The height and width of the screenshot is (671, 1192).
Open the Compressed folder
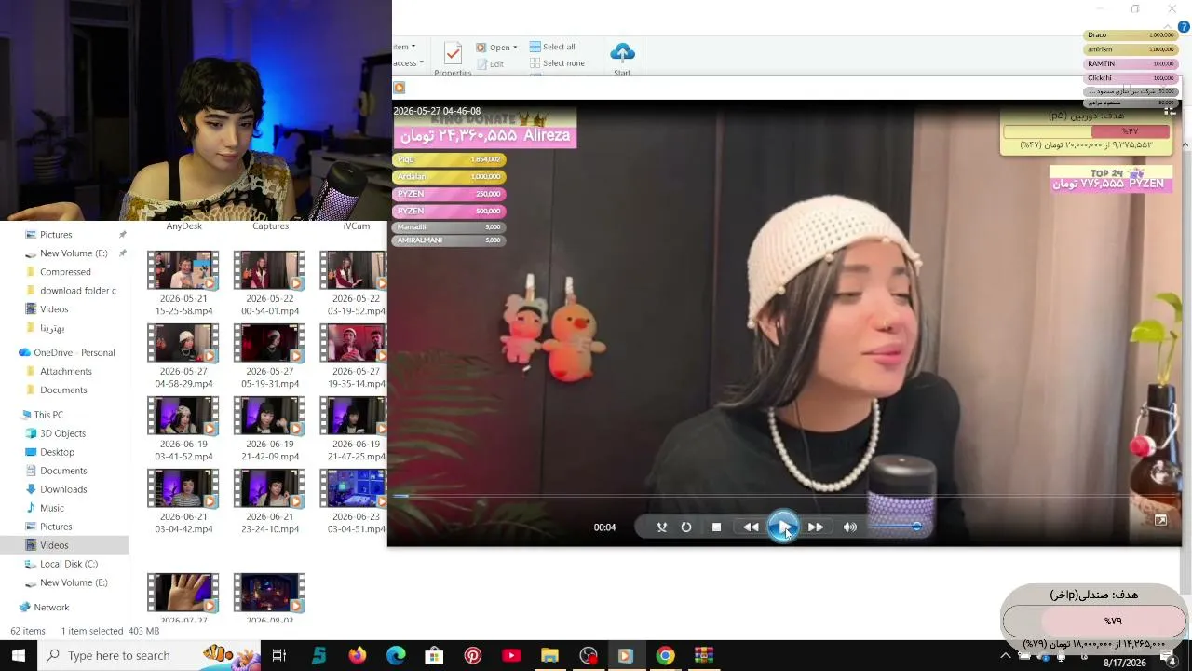(x=65, y=272)
